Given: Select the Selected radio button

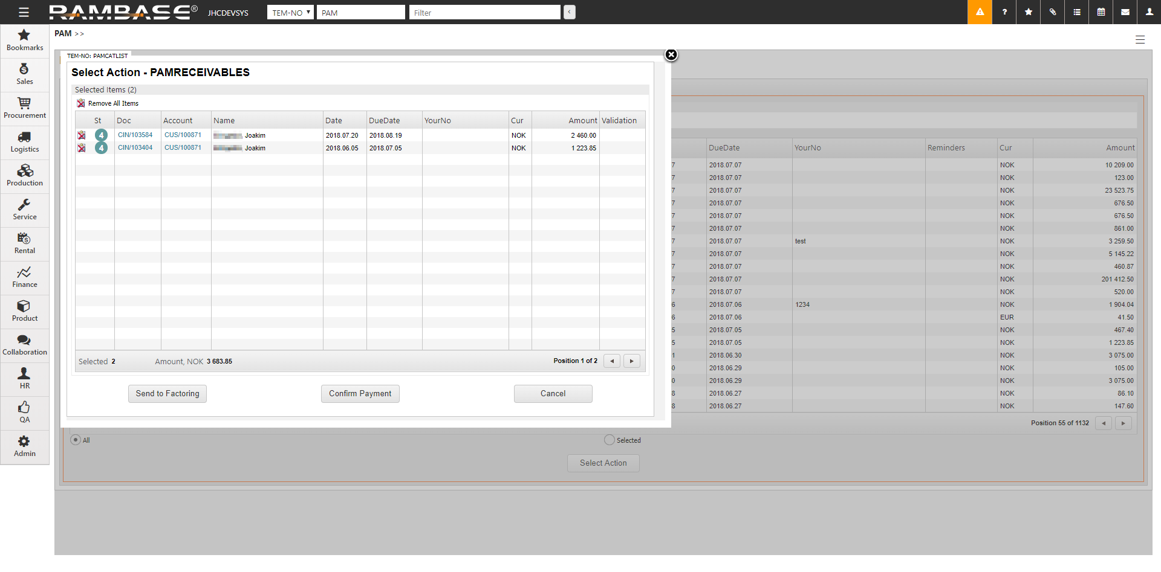Looking at the screenshot, I should pos(610,440).
